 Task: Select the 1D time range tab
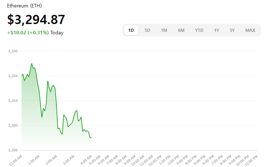click(x=131, y=30)
